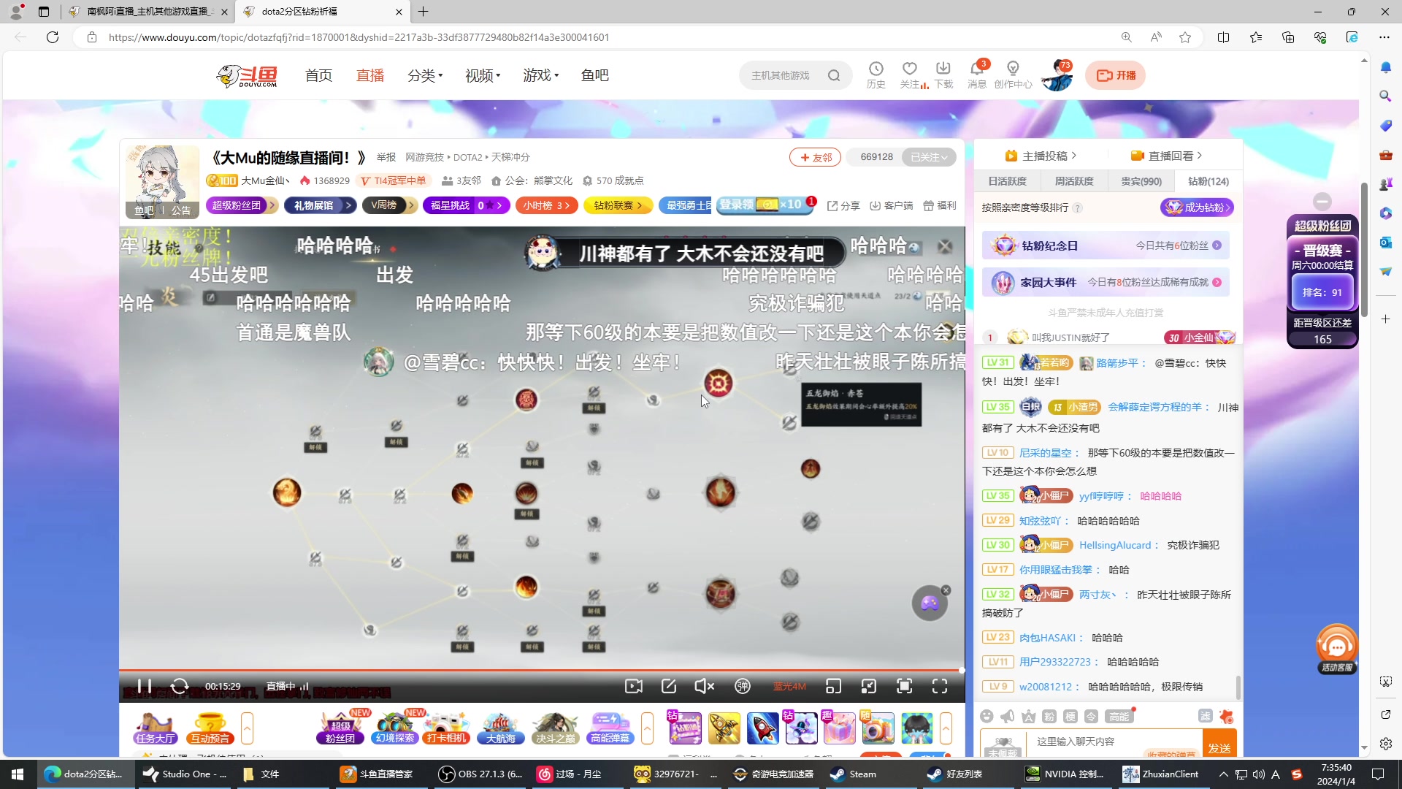Open 创作中心 lightbulb icon

coord(1013,75)
